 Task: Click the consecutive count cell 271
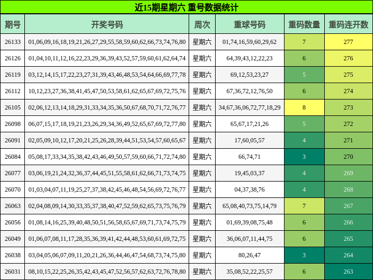pos(349,140)
